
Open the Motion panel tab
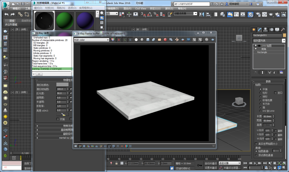(x=271, y=30)
